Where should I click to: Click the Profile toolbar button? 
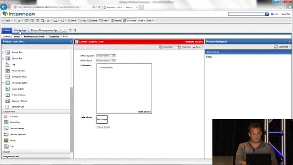click(x=116, y=21)
